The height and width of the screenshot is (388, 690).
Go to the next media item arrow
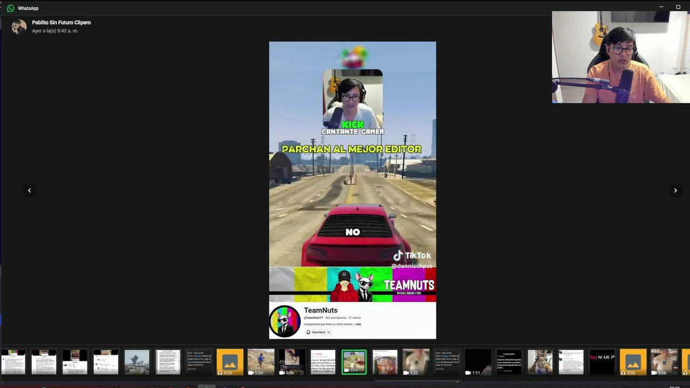click(x=675, y=190)
